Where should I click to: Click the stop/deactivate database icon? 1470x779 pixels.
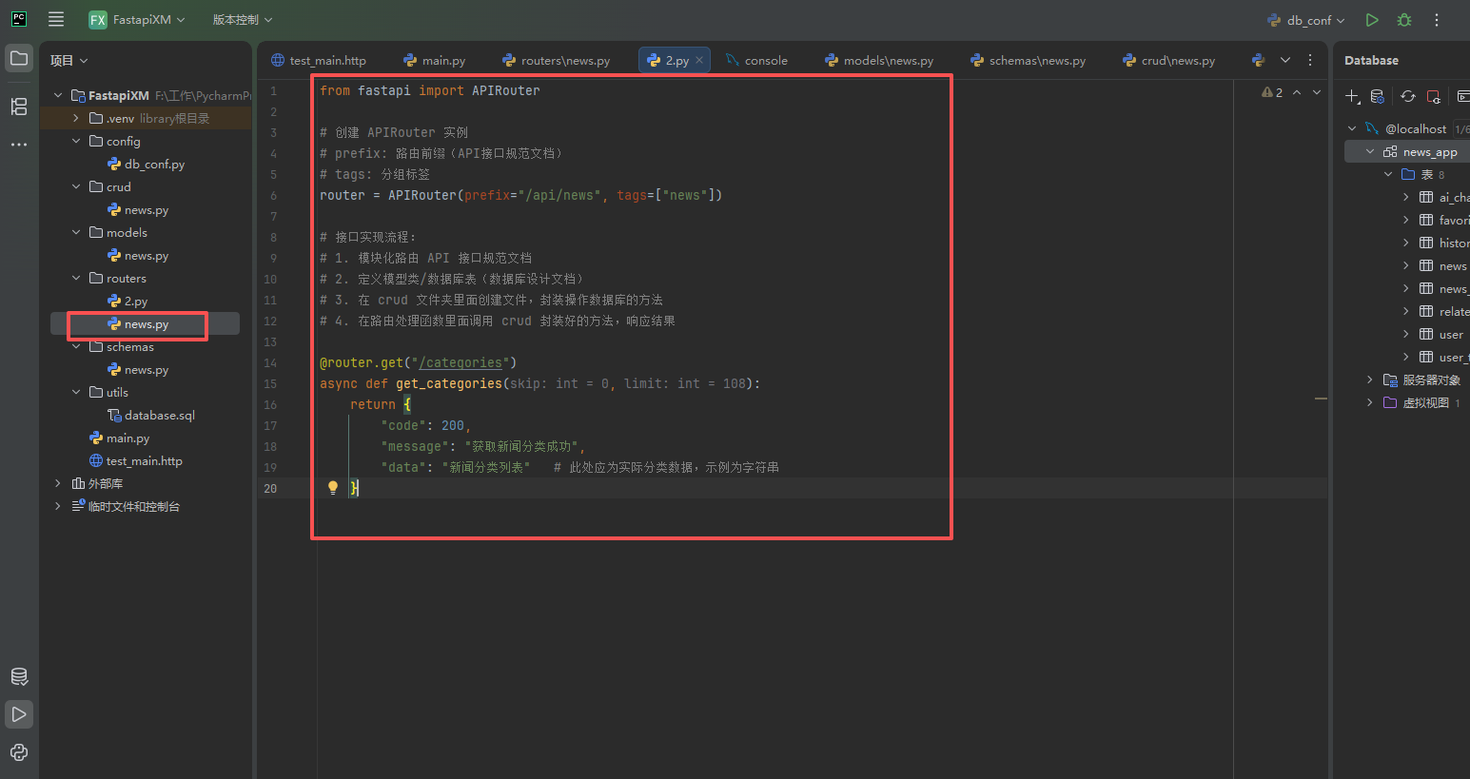[x=1434, y=96]
